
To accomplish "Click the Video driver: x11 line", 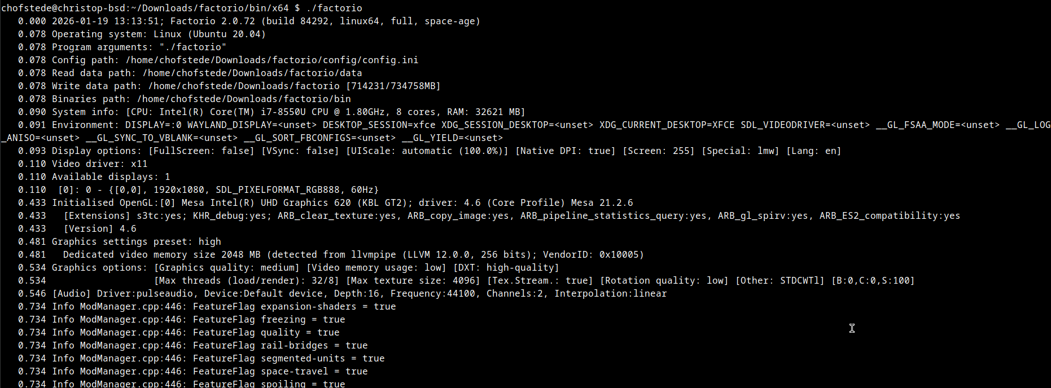I will pos(99,164).
